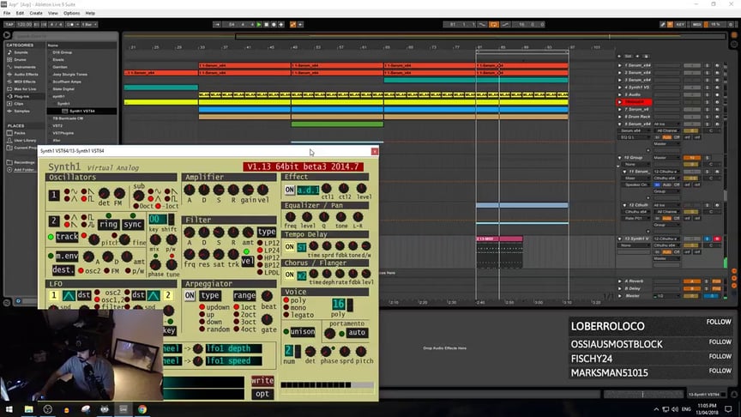
Task: Toggle oscillator 2 key track button
Action: (67, 237)
